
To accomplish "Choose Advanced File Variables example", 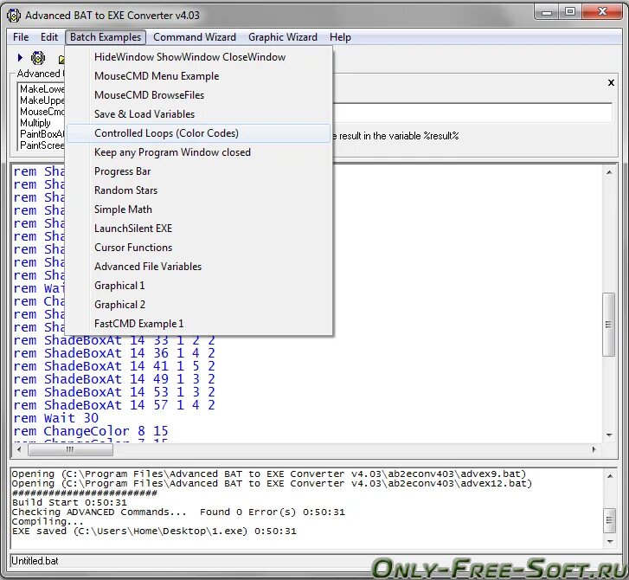I will (x=199, y=267).
